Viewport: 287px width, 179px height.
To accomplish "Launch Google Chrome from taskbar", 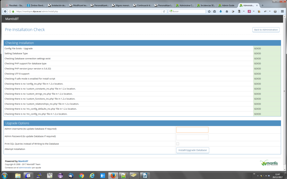I will 82,176.
